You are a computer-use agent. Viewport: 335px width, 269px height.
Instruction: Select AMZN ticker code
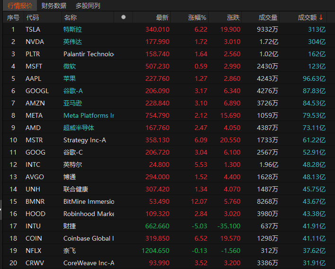point(35,103)
